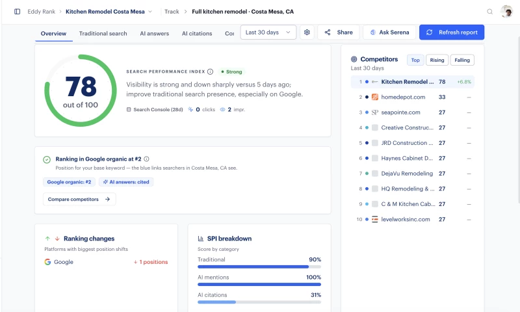This screenshot has width=520, height=312.
Task: Click the Google logo in Ranking changes
Action: 47,262
